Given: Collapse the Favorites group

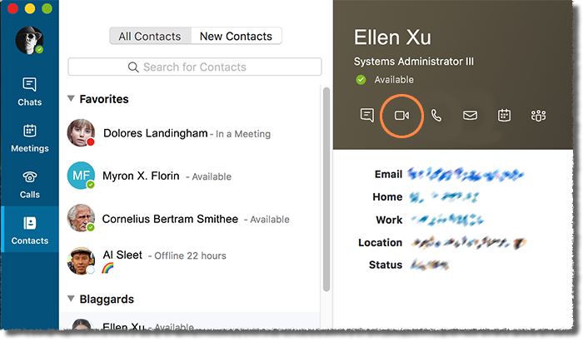Looking at the screenshot, I should coord(72,99).
